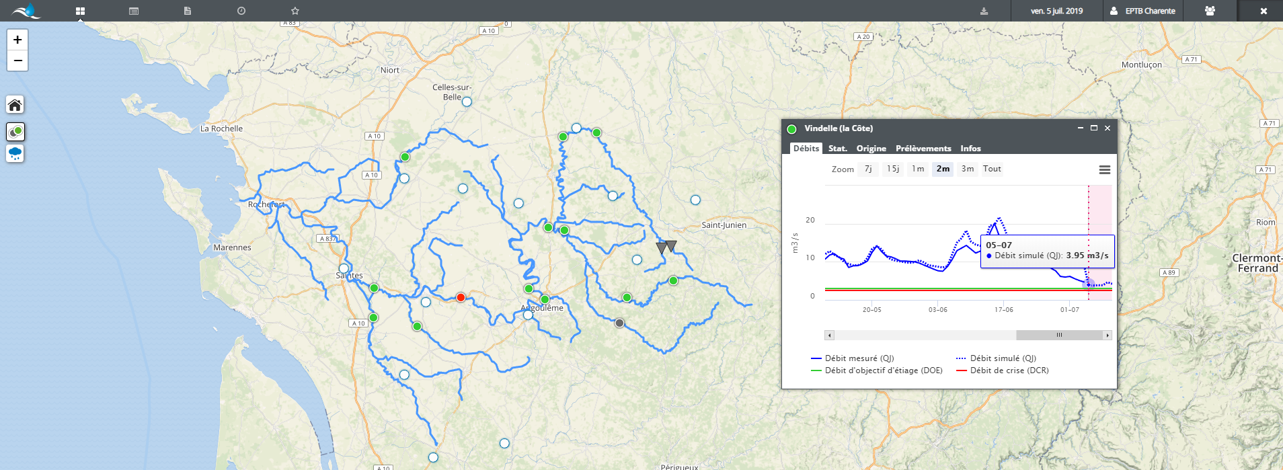
Task: Click the list view icon in top bar
Action: click(x=134, y=11)
